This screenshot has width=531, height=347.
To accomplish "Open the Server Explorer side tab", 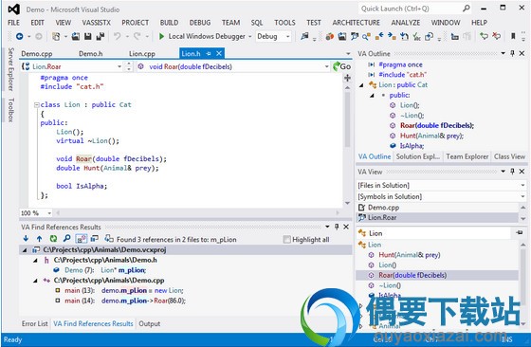I will coord(10,69).
